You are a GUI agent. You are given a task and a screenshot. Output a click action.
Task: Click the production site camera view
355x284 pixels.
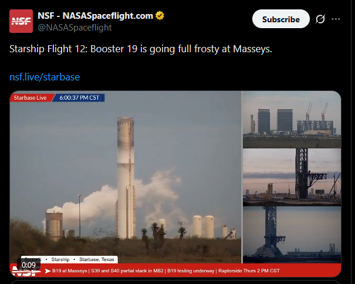point(292,120)
